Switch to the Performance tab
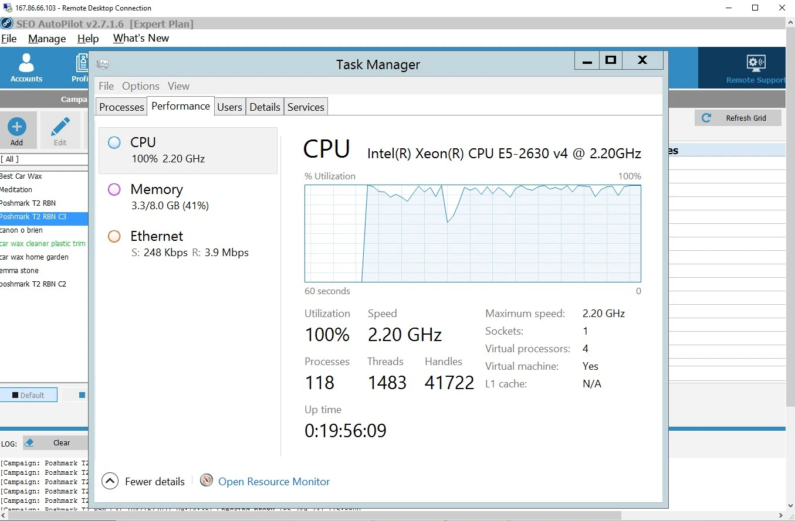Viewport: 795px width, 521px height. coord(181,106)
